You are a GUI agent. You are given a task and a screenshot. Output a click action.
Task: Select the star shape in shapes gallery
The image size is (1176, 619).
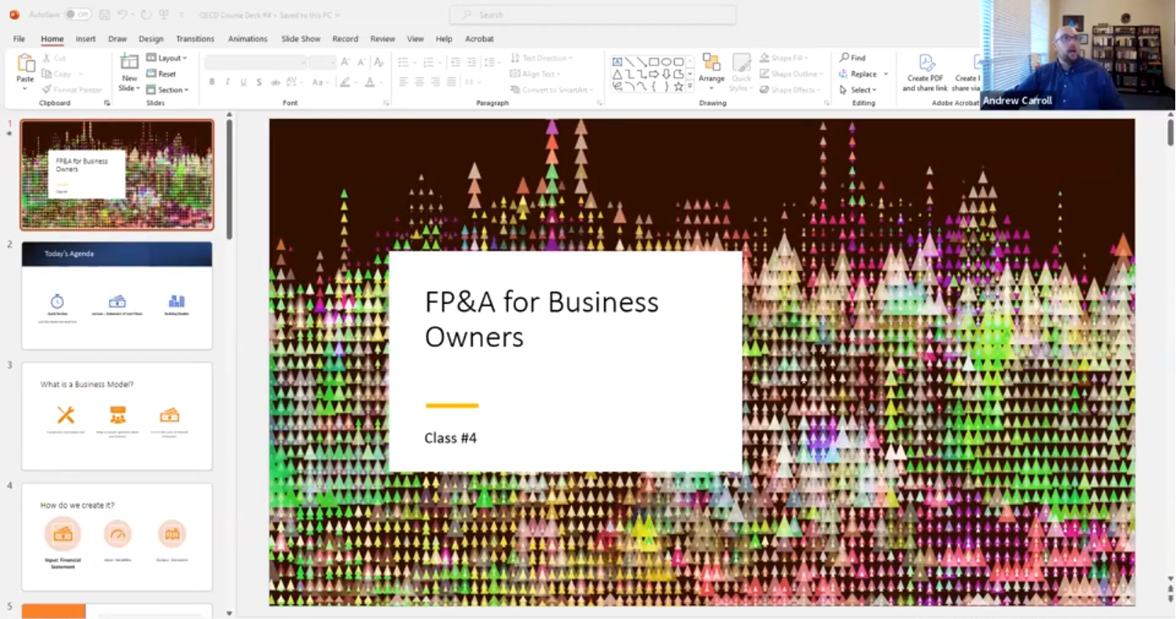point(678,87)
